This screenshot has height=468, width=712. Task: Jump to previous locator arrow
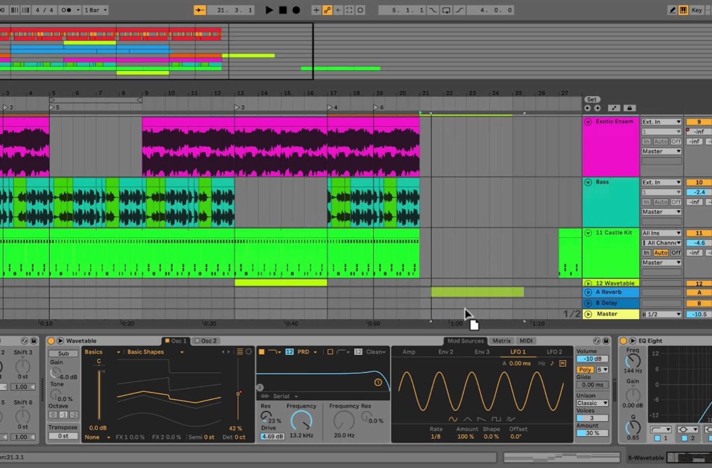pyautogui.click(x=587, y=108)
